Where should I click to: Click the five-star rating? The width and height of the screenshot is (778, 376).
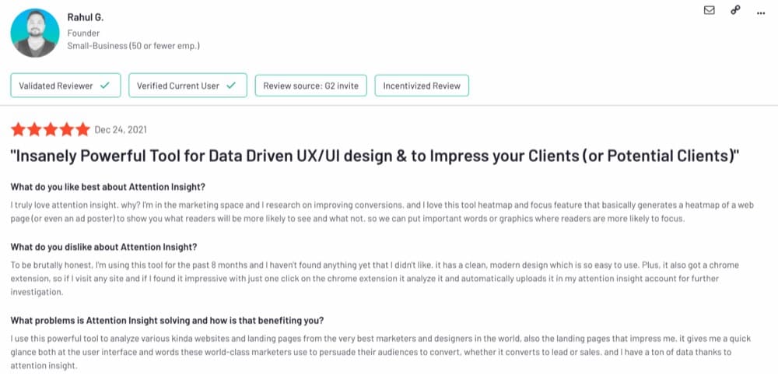[50, 130]
